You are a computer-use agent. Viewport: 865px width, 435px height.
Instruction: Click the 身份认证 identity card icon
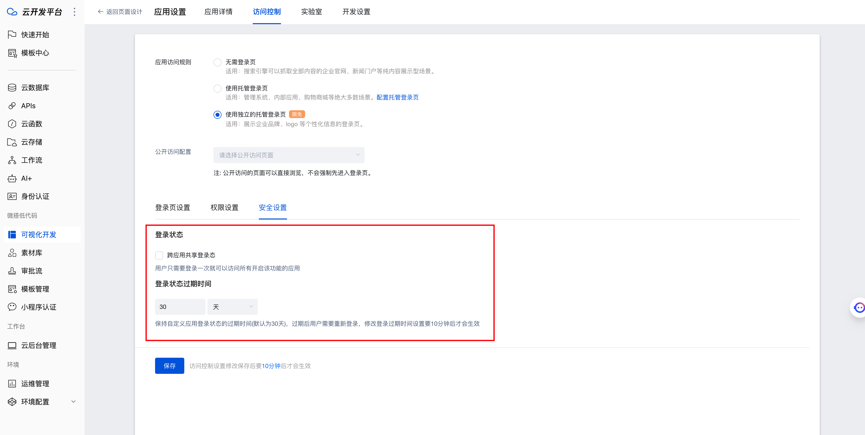click(x=12, y=197)
